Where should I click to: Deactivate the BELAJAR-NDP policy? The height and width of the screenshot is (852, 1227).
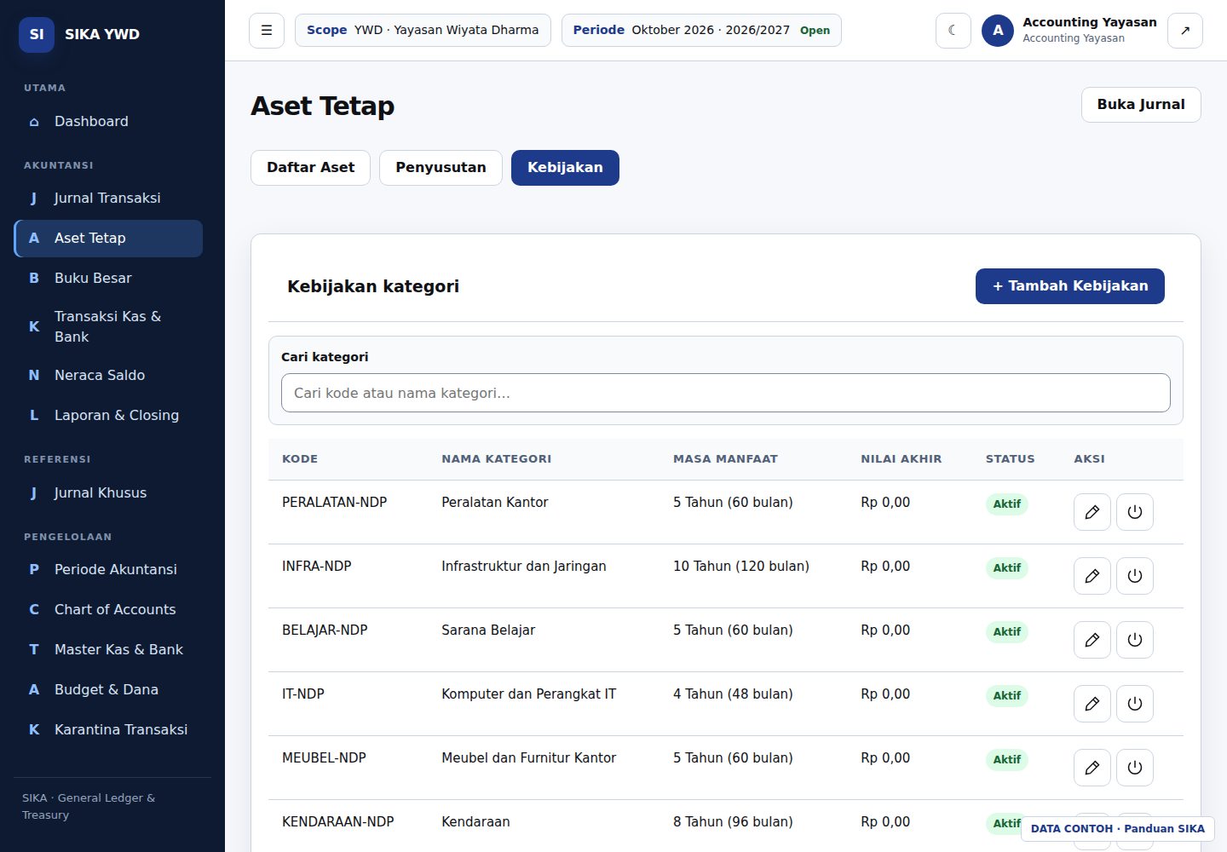coord(1134,640)
